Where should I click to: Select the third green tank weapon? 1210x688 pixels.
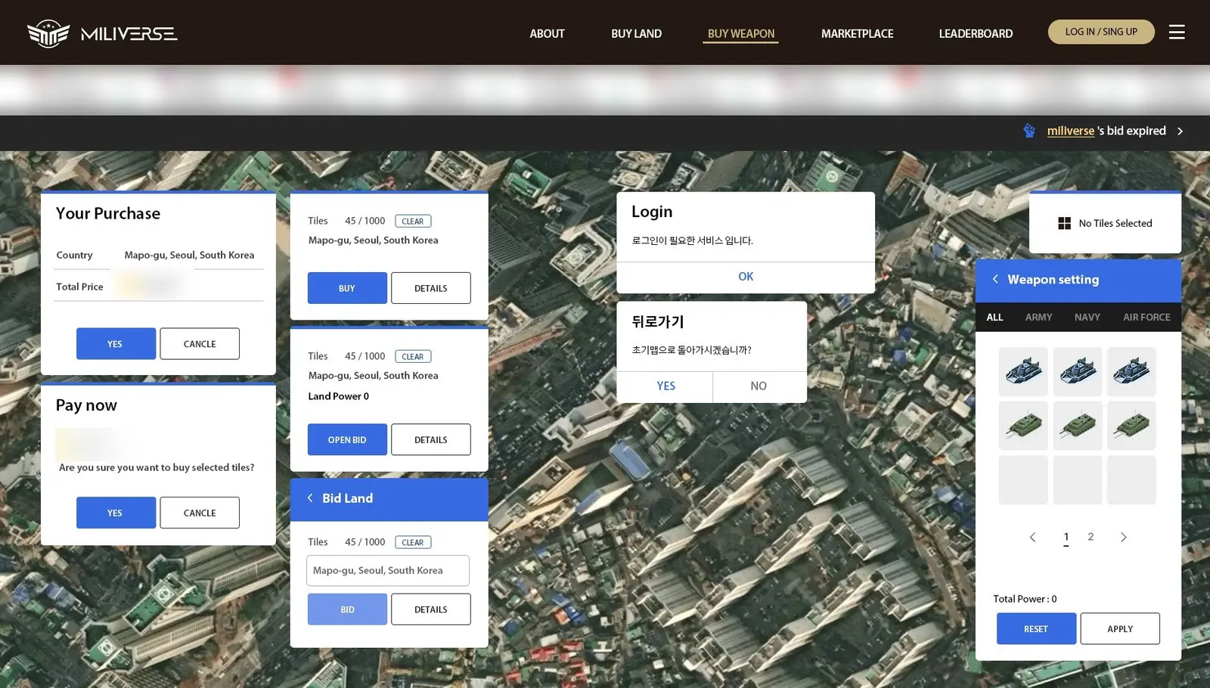tap(1131, 426)
